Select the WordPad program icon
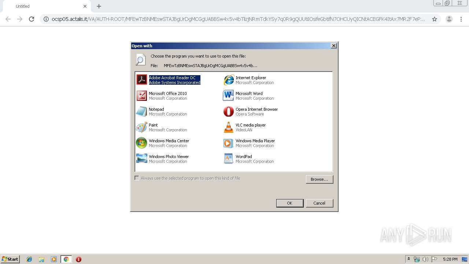This screenshot has height=264, width=469. coord(229,158)
